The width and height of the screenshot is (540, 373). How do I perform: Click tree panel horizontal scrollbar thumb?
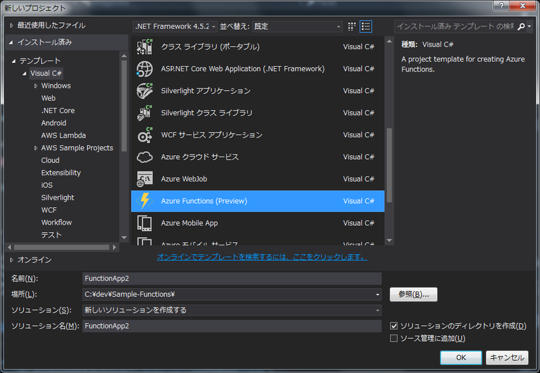click(61, 248)
